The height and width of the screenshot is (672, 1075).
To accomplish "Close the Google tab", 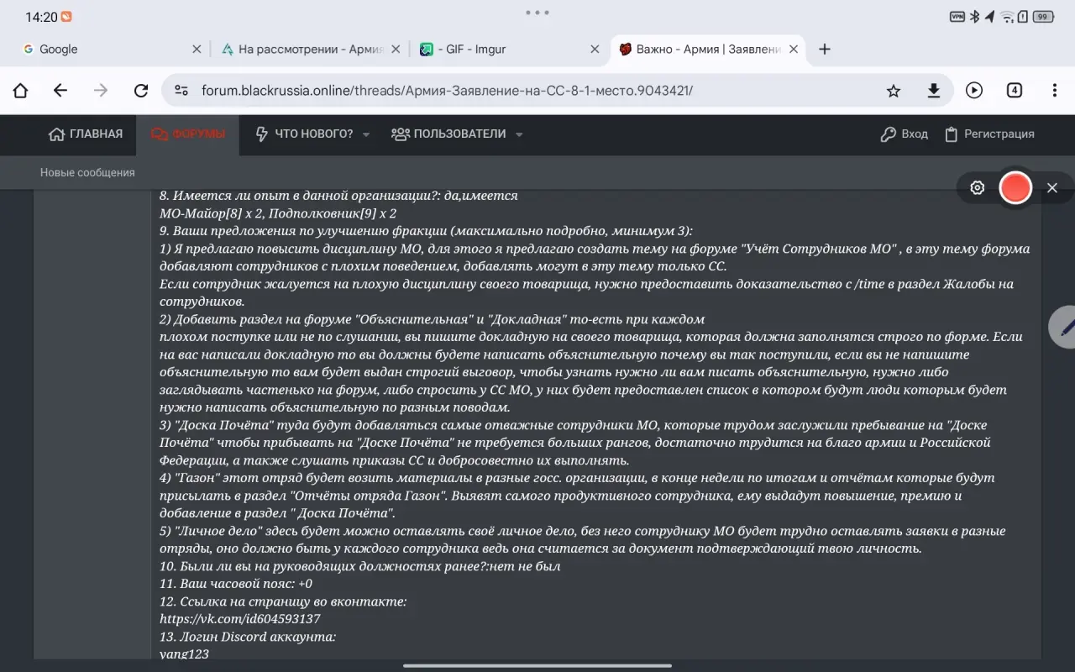I will point(197,50).
